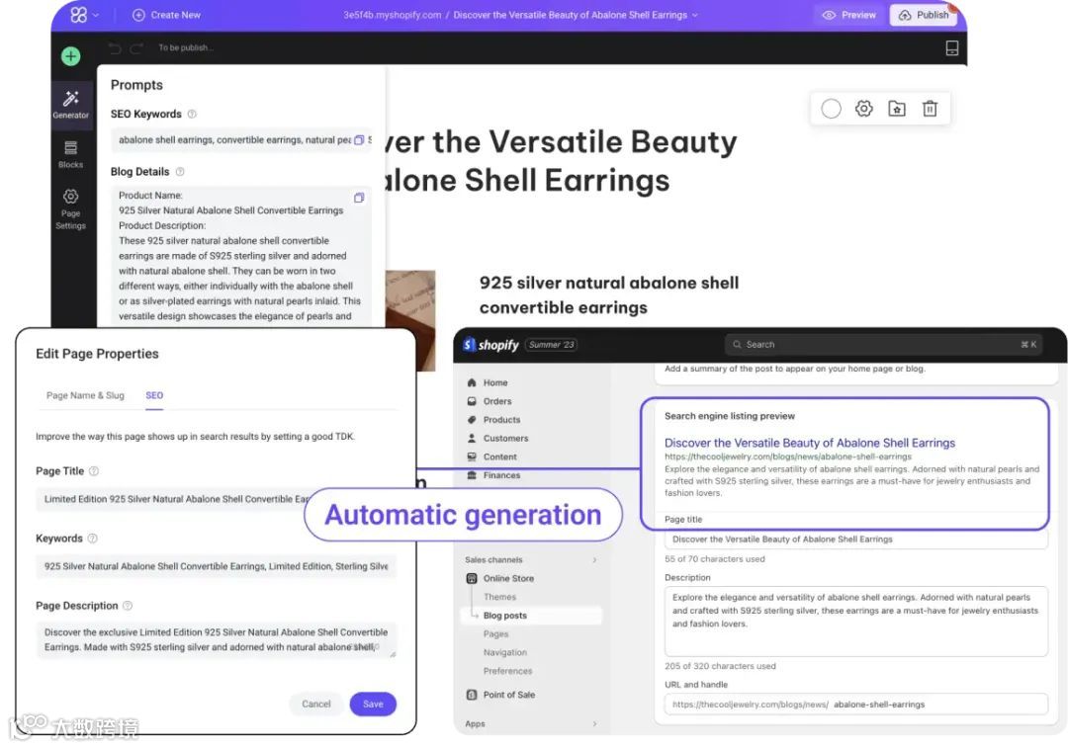1068x748 pixels.
Task: Open the app logo dropdown arrow
Action: 97,14
